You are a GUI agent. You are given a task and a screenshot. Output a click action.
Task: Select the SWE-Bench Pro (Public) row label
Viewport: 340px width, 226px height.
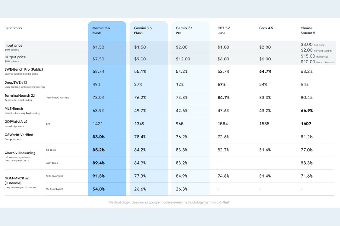point(24,70)
